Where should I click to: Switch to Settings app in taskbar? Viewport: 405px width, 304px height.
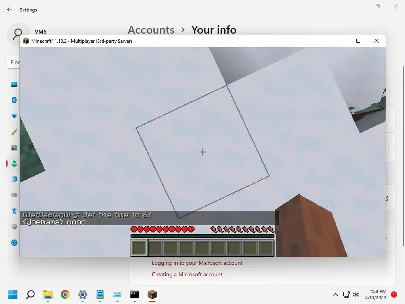[83, 294]
